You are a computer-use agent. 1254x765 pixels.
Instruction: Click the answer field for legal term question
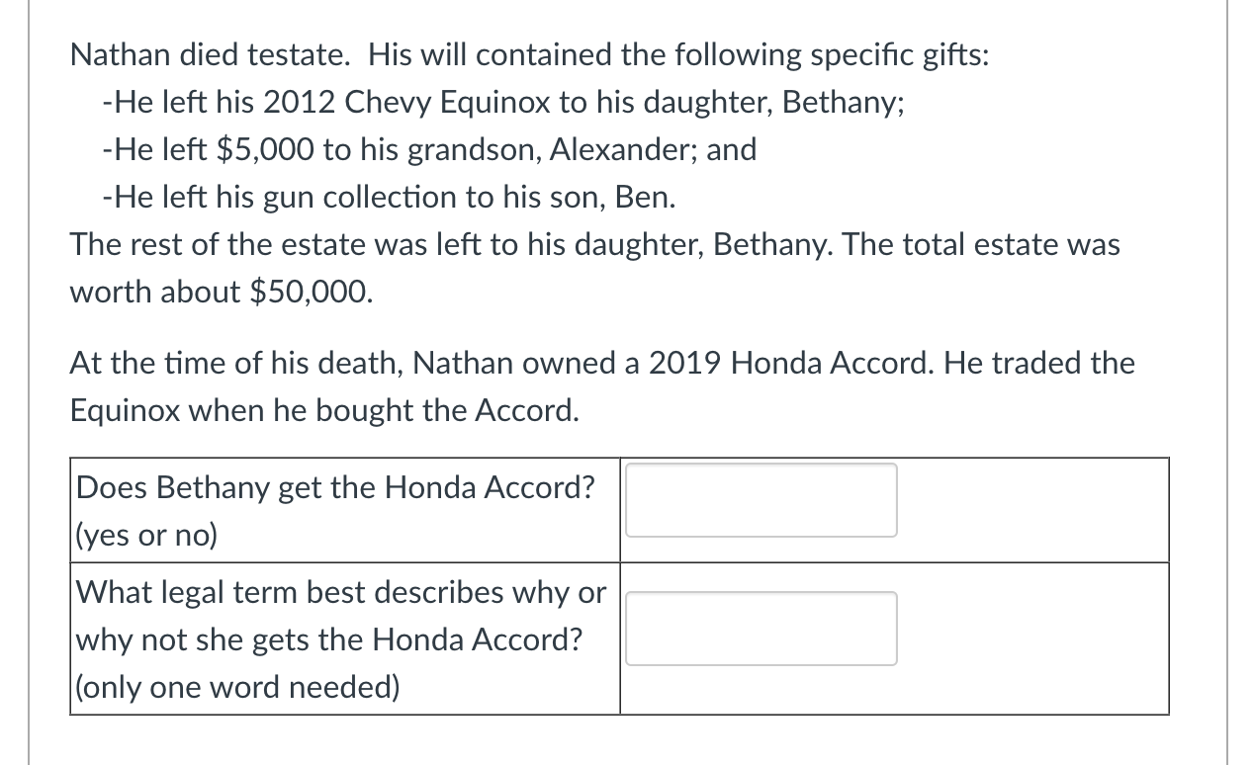point(761,628)
